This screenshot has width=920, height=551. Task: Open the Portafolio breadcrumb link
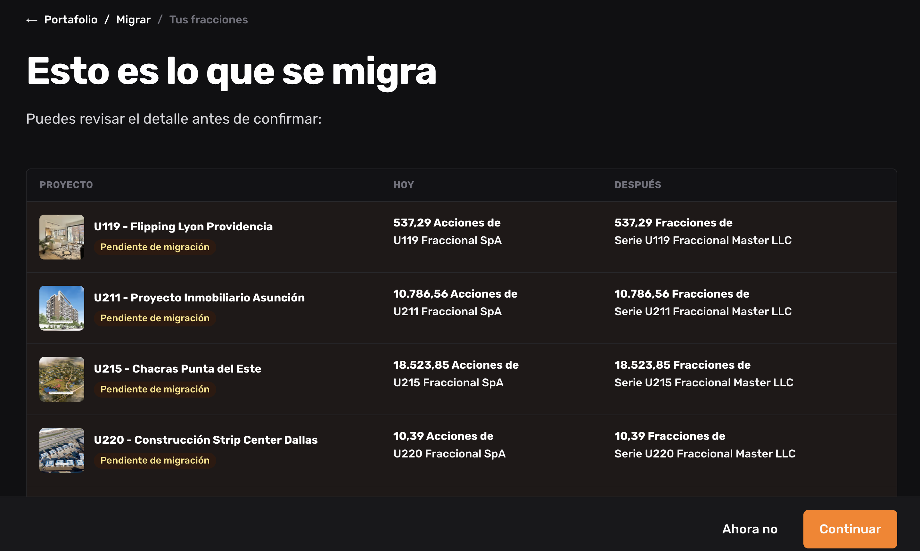click(x=70, y=20)
